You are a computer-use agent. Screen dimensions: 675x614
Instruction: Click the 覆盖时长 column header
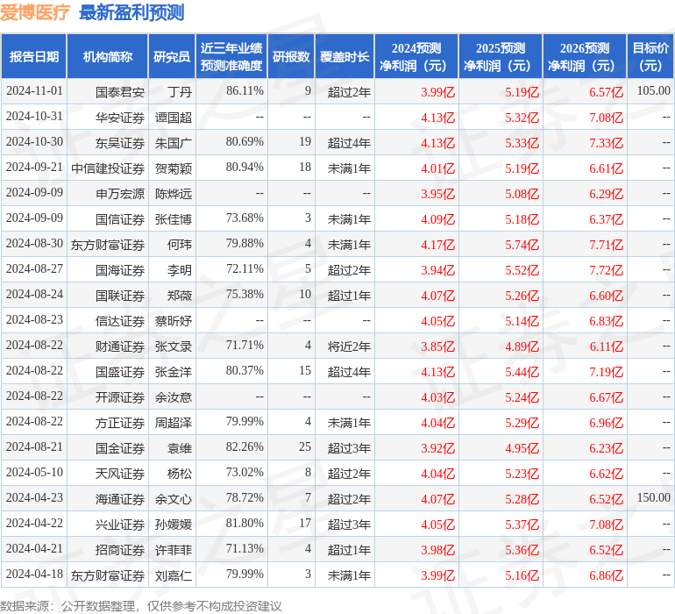pyautogui.click(x=345, y=56)
